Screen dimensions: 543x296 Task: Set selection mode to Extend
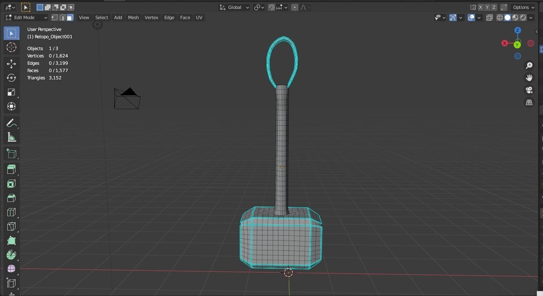pos(48,7)
